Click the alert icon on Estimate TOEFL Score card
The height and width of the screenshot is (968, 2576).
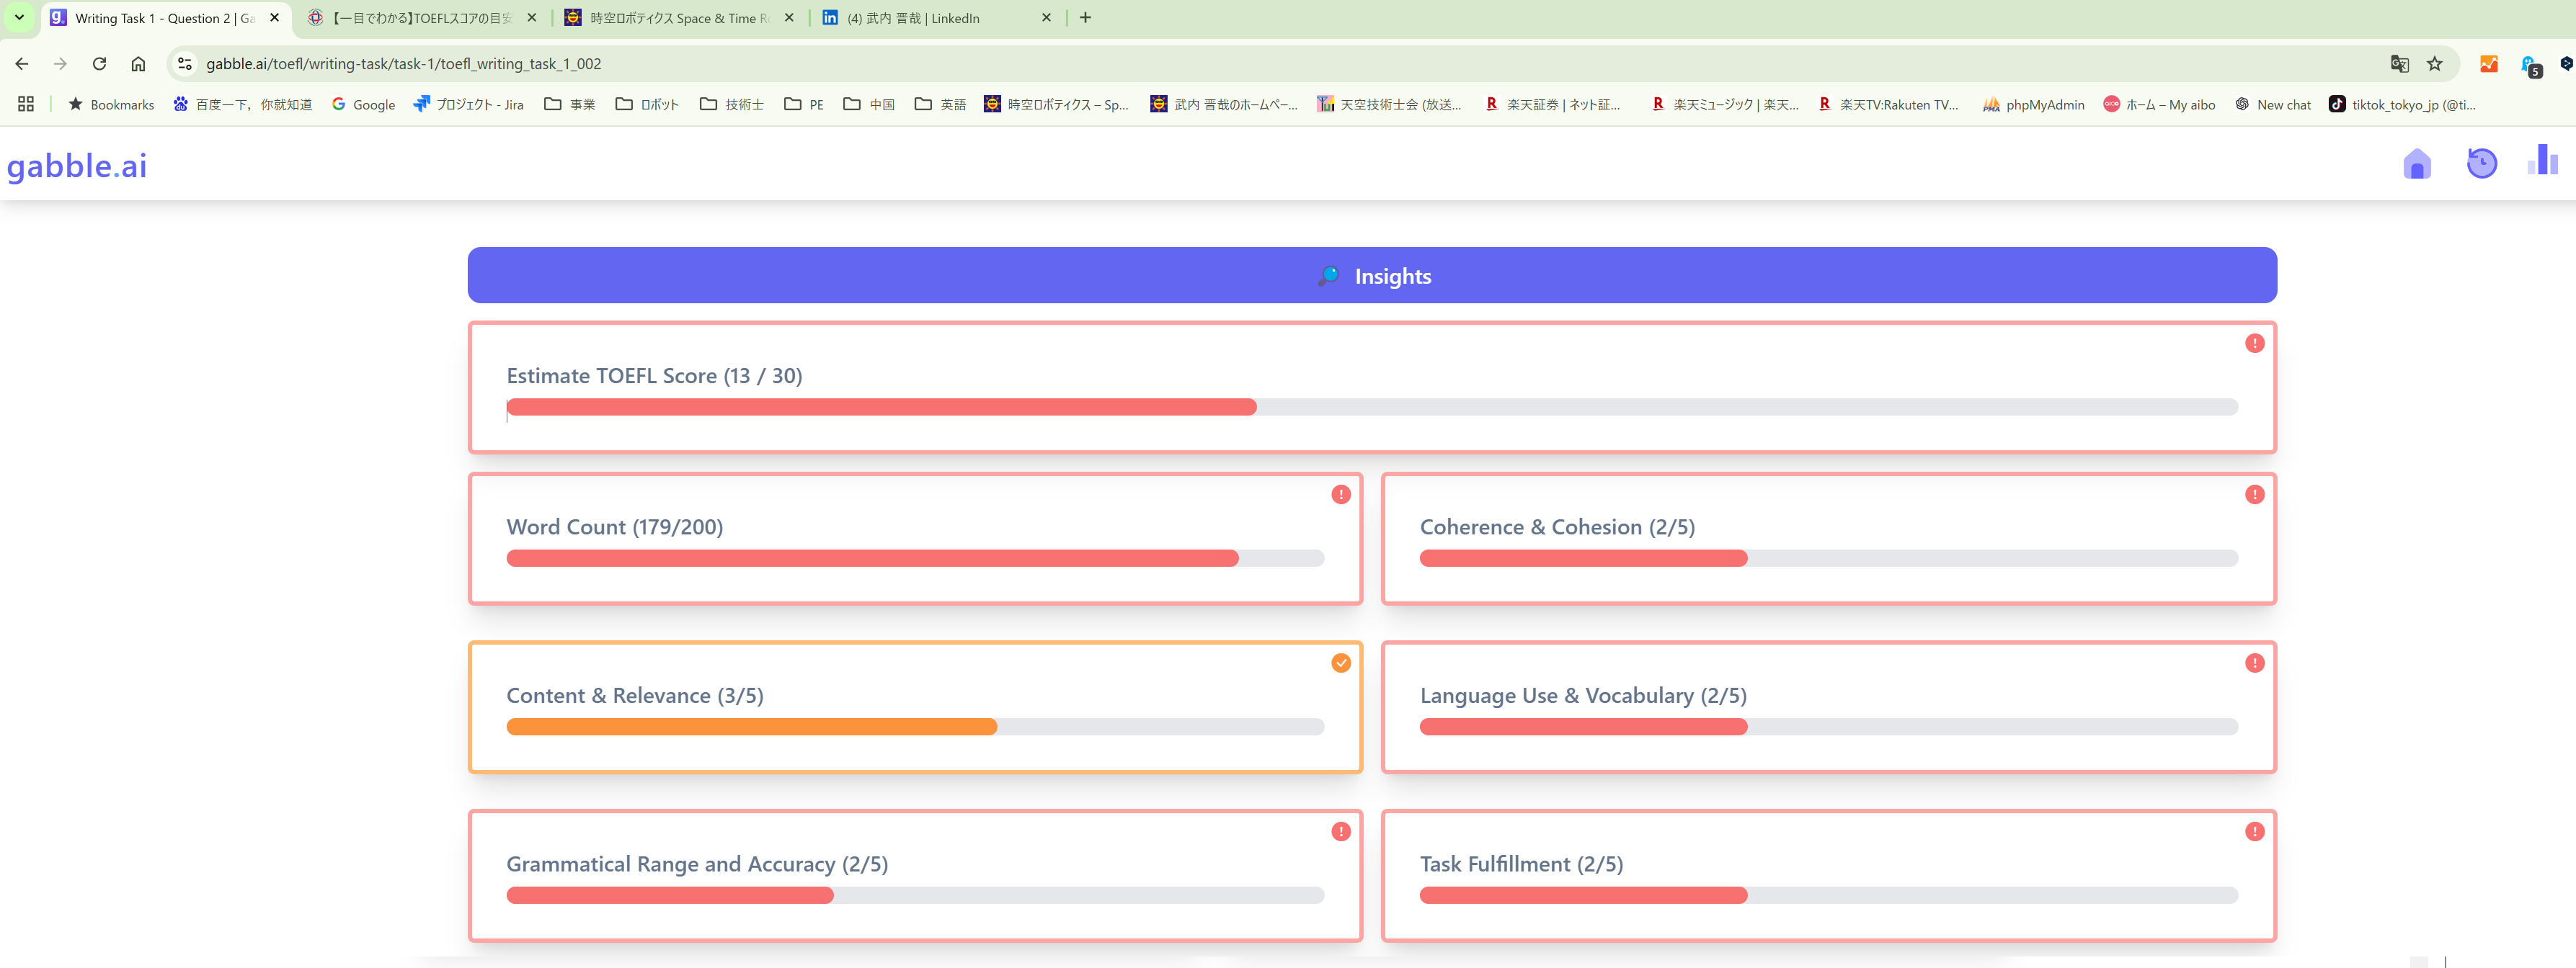click(2254, 343)
